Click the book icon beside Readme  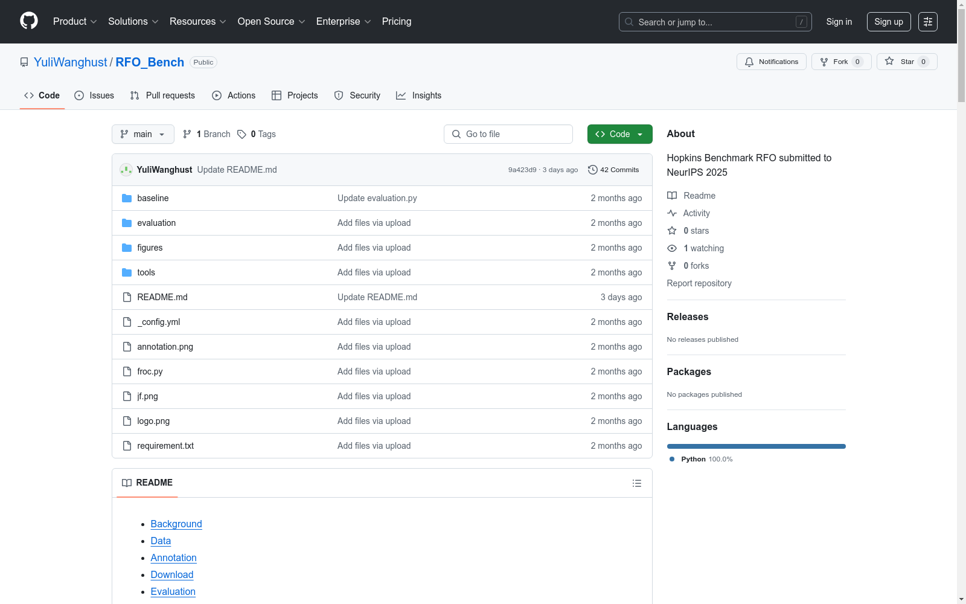672,196
